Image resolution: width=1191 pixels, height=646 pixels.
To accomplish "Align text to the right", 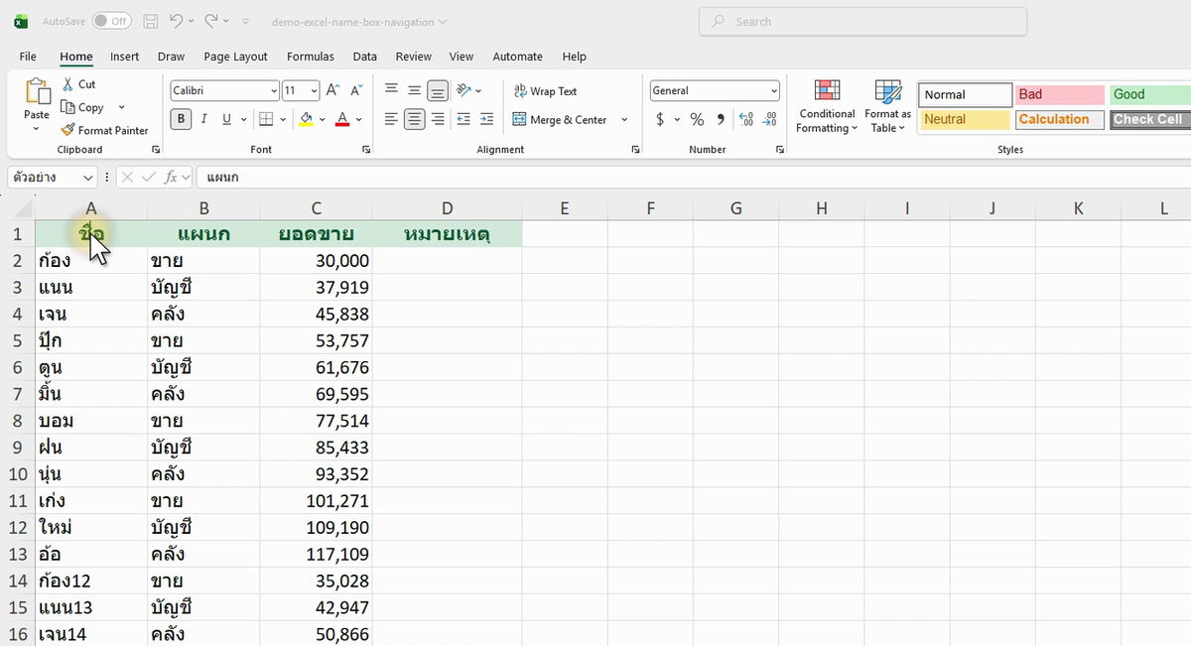I will click(438, 119).
